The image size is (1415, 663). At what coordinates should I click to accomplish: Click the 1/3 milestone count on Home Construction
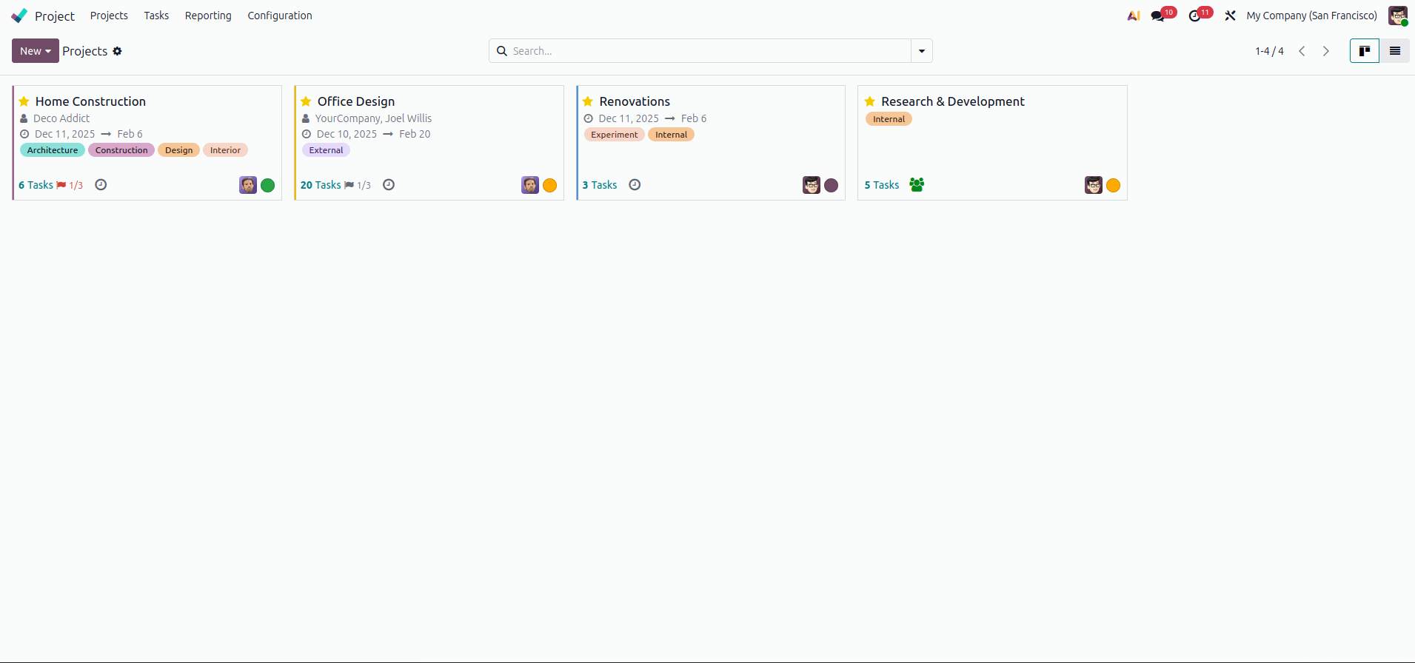click(x=76, y=185)
